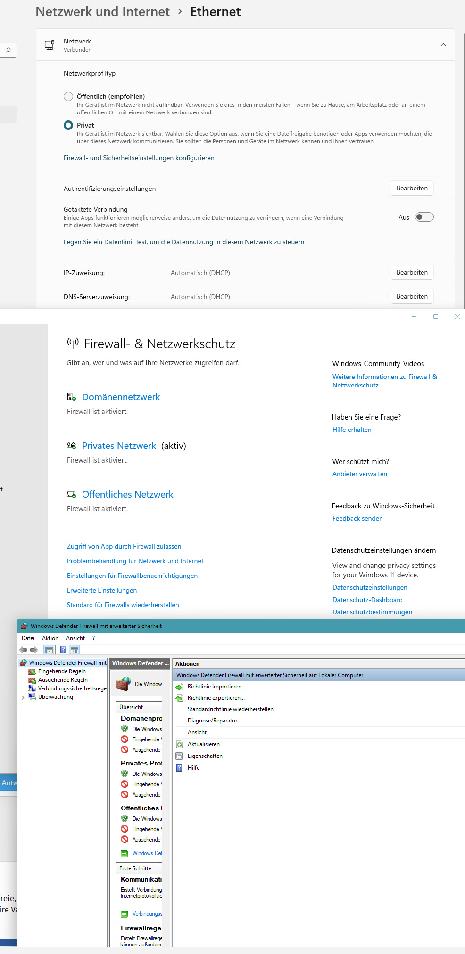Open the Aktion menu
This screenshot has height=954, width=465.
[x=50, y=638]
